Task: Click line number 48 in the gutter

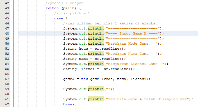Action: coord(7,33)
